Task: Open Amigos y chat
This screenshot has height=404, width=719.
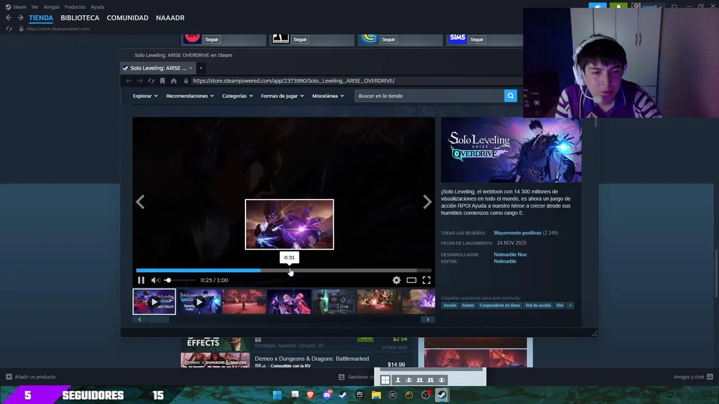Action: pyautogui.click(x=693, y=377)
